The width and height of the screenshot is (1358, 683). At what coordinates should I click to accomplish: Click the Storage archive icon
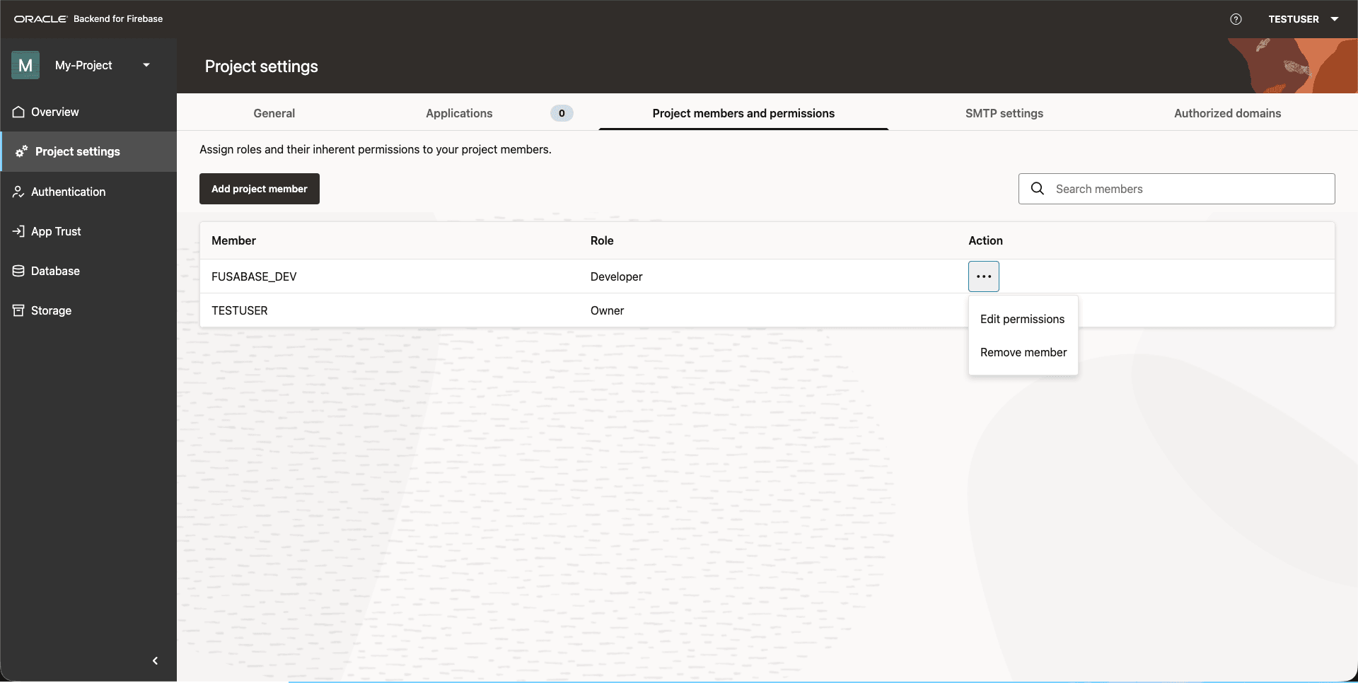18,310
